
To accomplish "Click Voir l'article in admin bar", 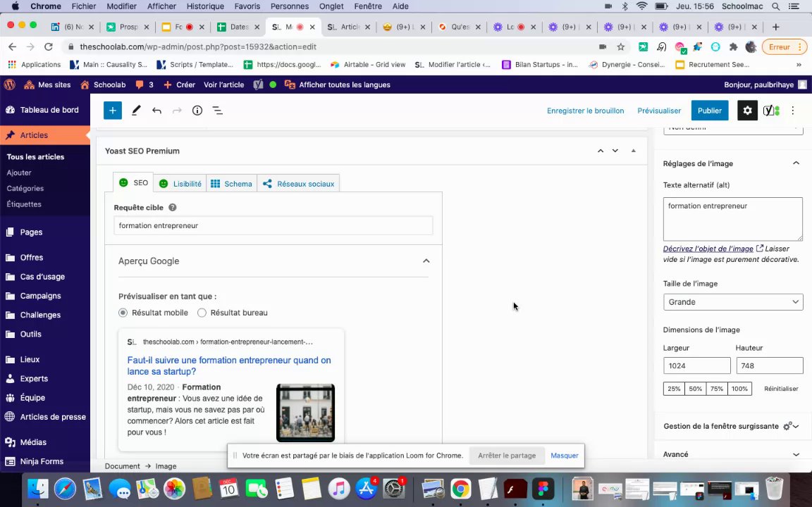I will 223,84.
